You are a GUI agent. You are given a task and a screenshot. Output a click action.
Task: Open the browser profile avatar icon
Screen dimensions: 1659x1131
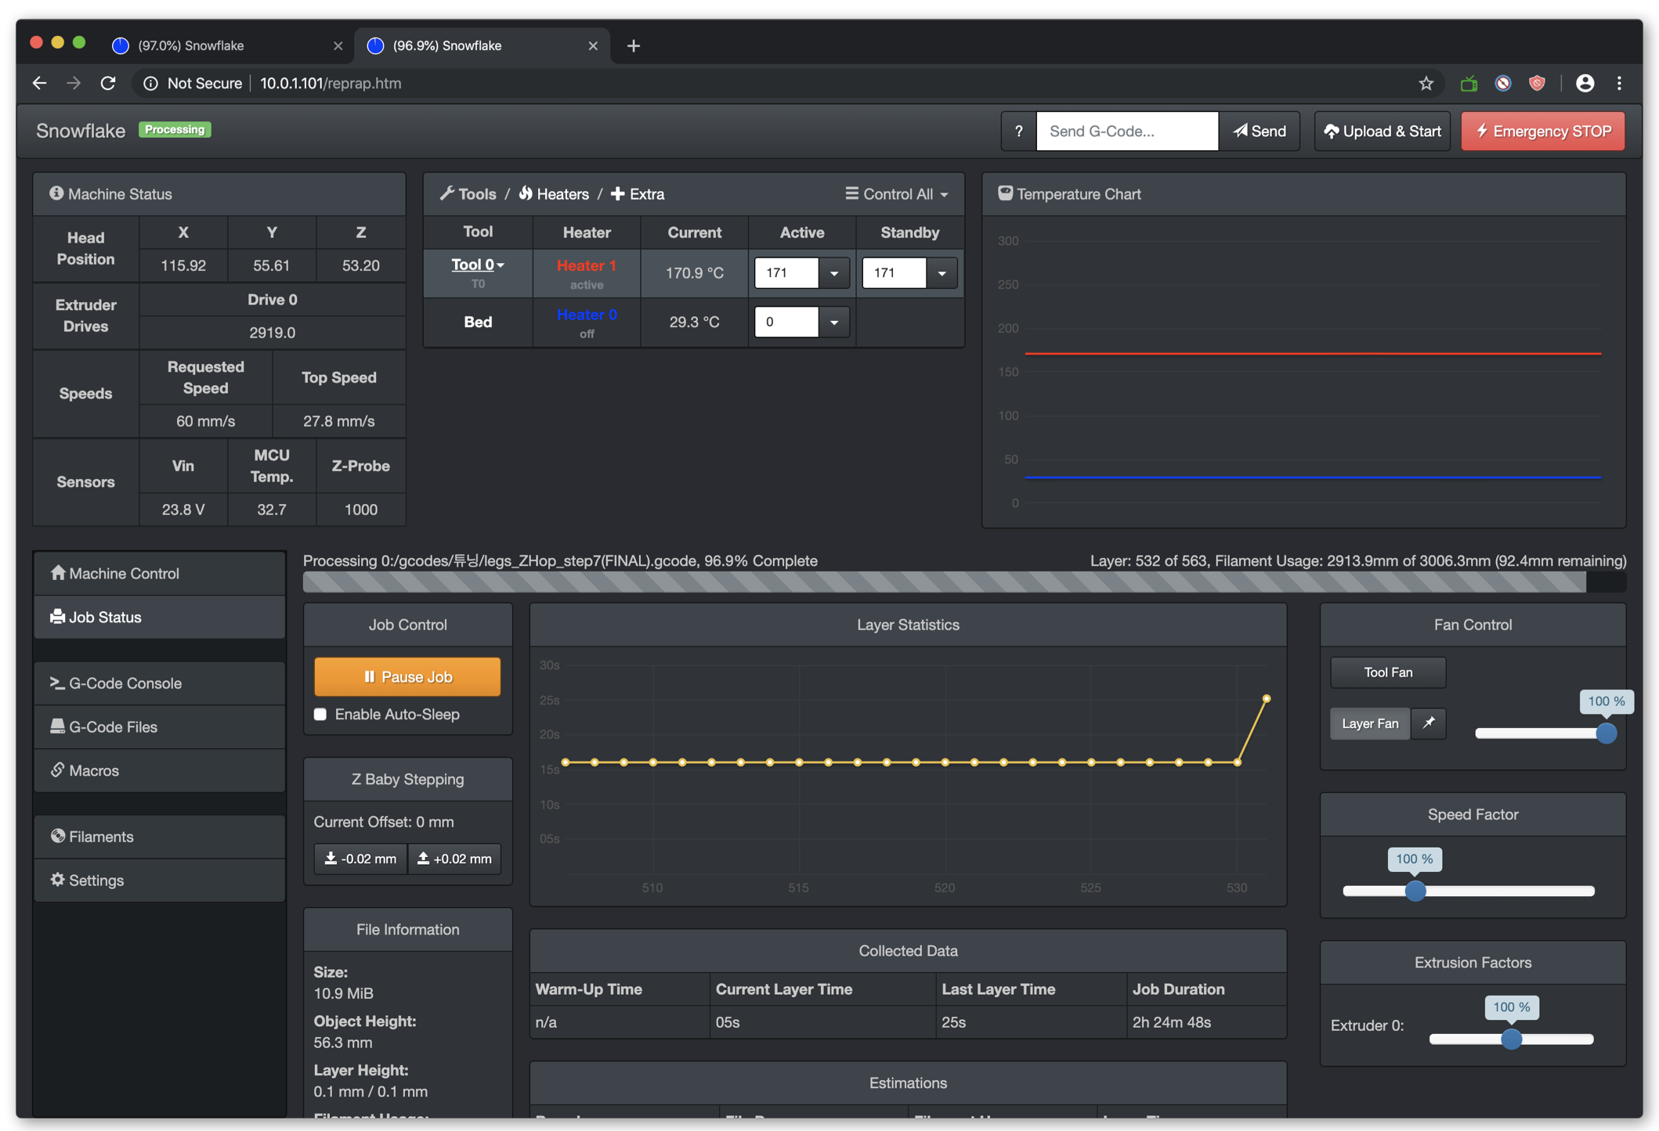pos(1585,84)
